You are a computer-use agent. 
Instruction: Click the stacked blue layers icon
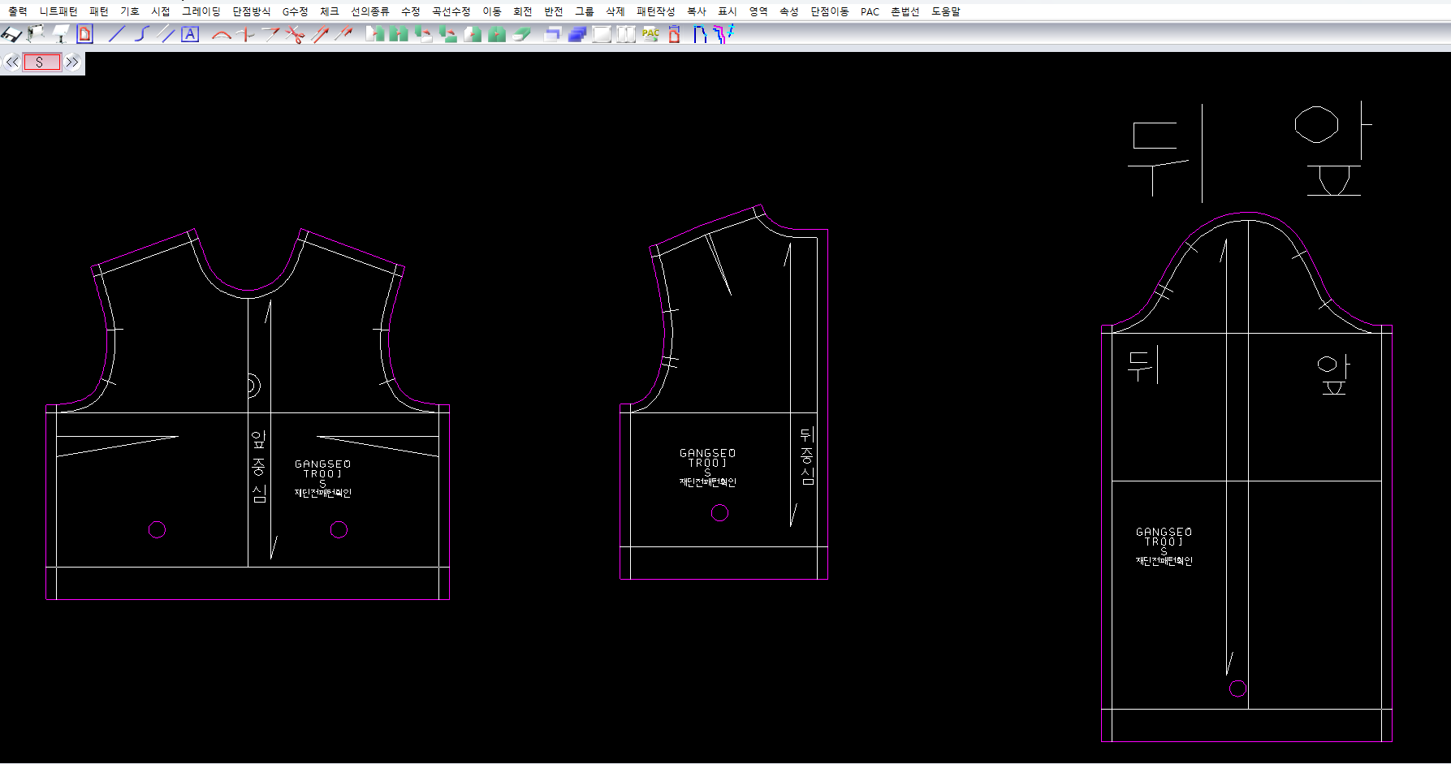[x=577, y=34]
